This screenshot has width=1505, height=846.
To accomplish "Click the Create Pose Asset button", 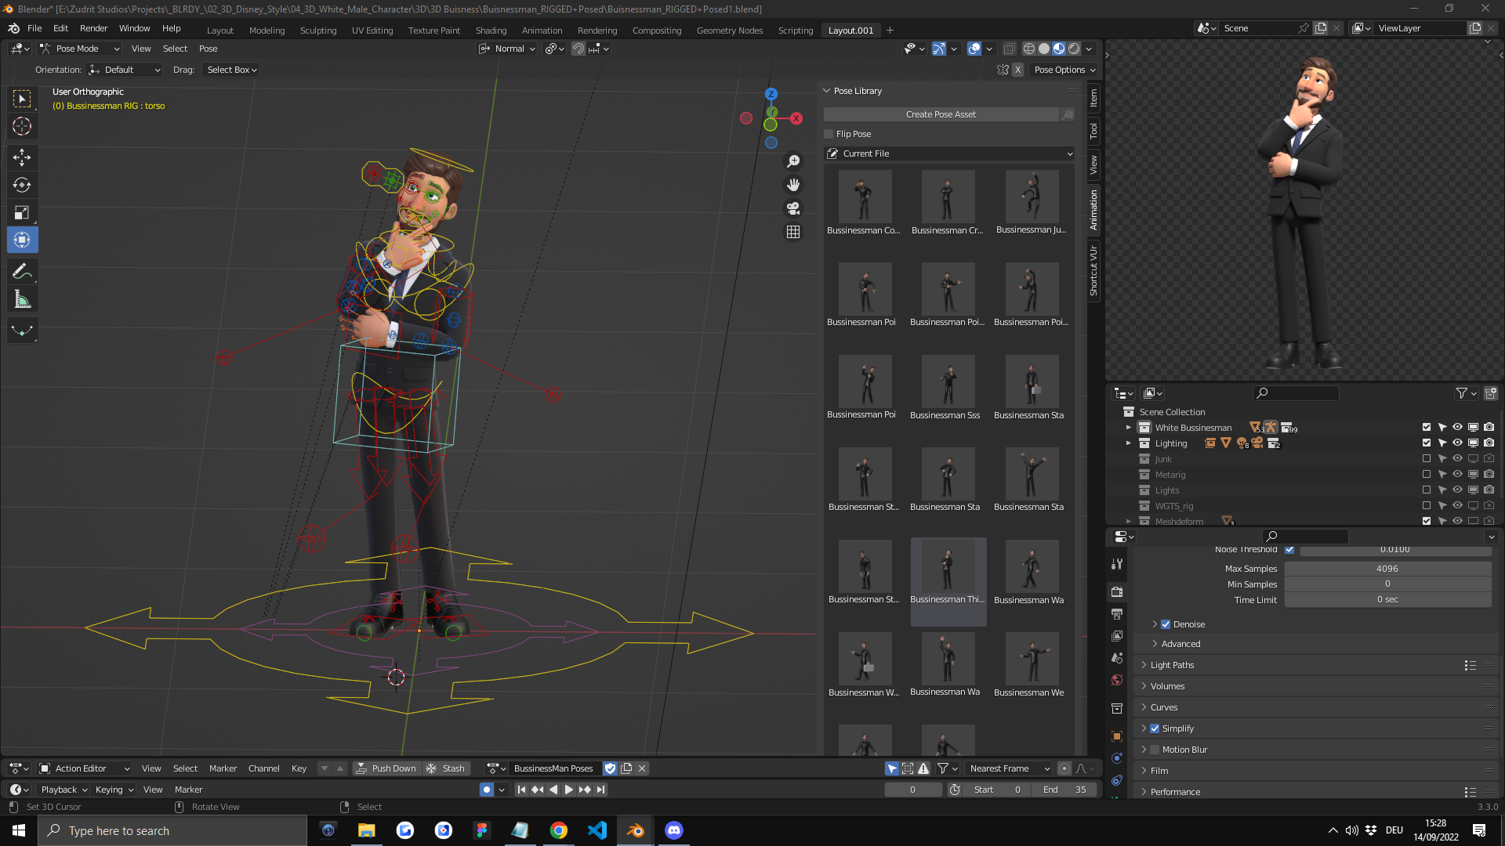I will tap(941, 114).
